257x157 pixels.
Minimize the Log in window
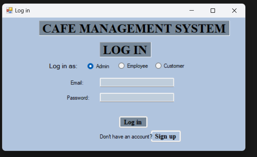(191, 11)
